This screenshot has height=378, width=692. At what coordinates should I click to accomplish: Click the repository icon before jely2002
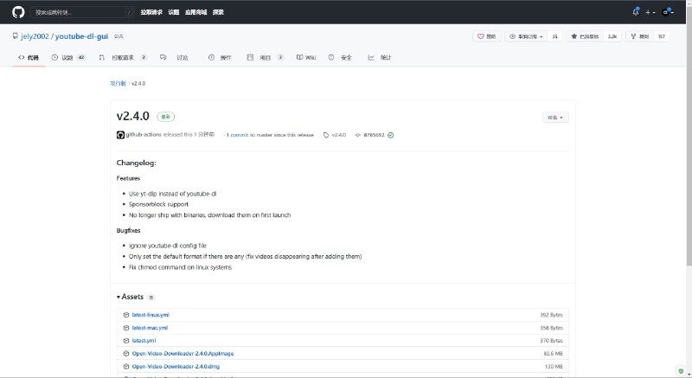point(15,36)
